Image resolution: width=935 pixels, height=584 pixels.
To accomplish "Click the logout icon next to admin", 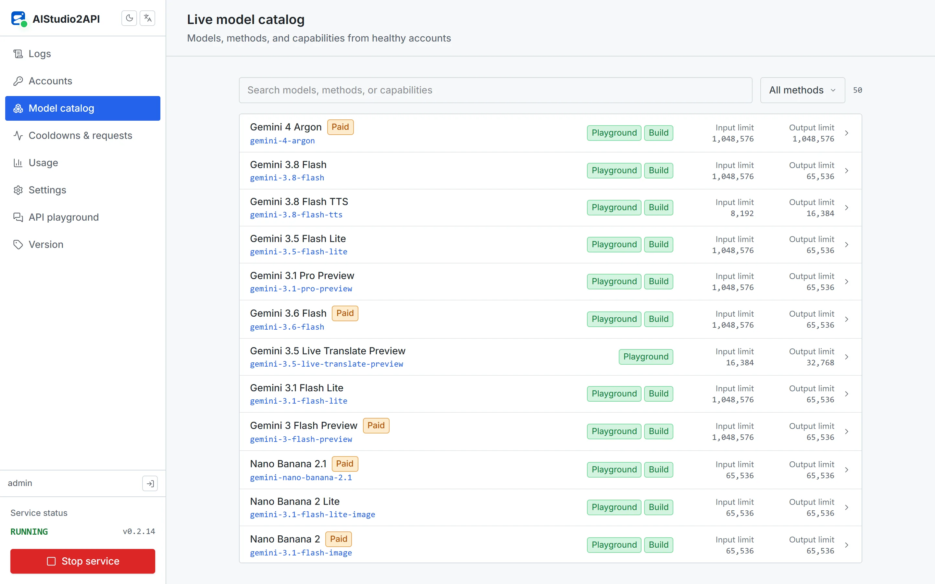I will point(150,483).
